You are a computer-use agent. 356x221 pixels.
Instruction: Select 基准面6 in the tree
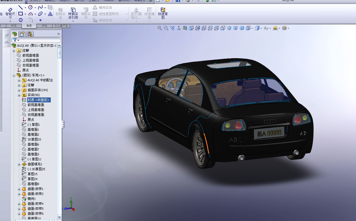pos(33,144)
